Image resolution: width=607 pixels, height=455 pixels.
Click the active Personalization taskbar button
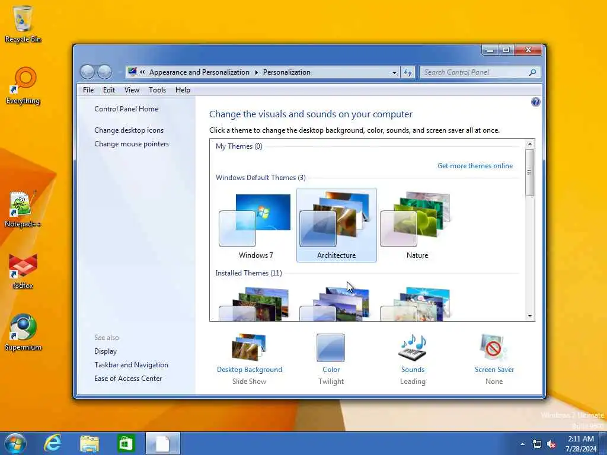(163, 443)
